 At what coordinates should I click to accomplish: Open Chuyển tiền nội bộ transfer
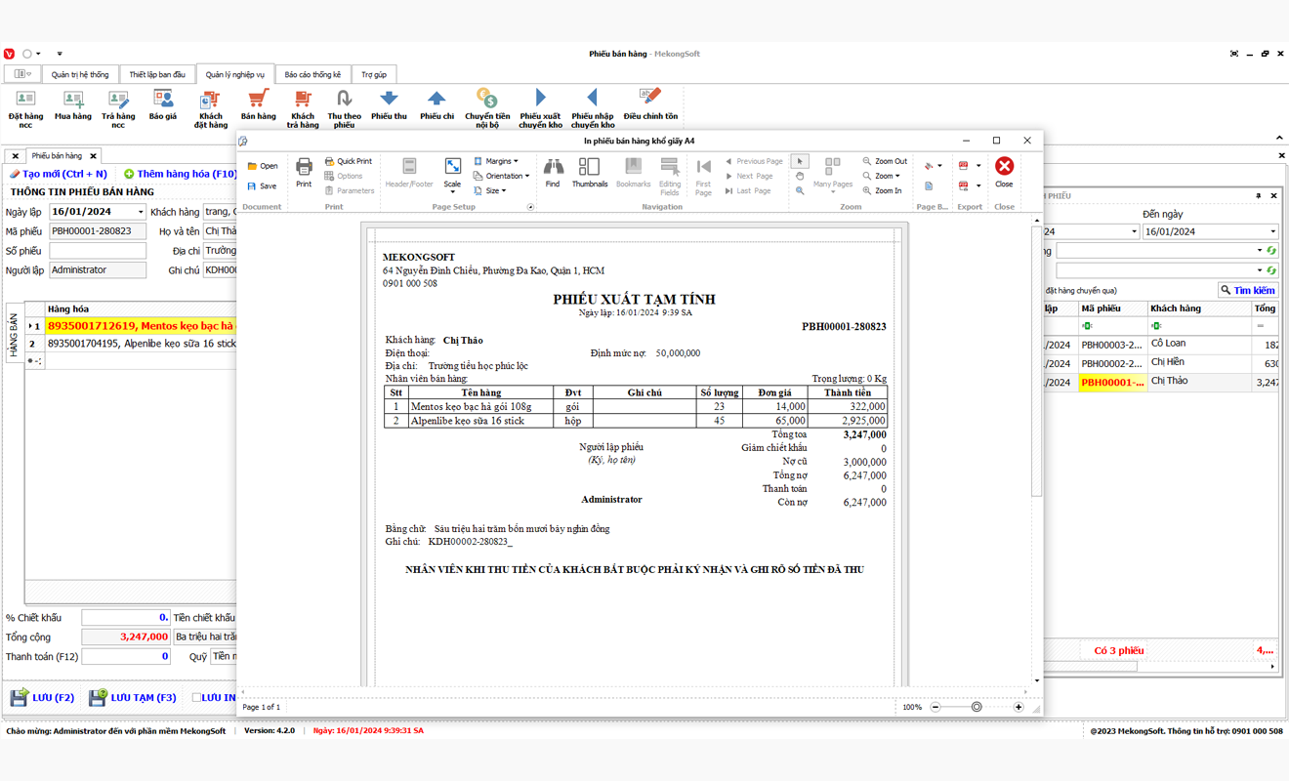(487, 109)
